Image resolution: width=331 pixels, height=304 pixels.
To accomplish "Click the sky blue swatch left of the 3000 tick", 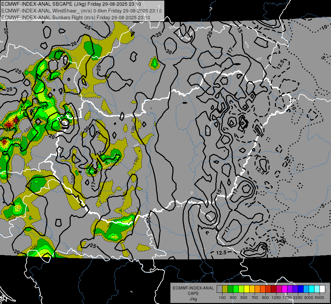I will coord(306,289).
